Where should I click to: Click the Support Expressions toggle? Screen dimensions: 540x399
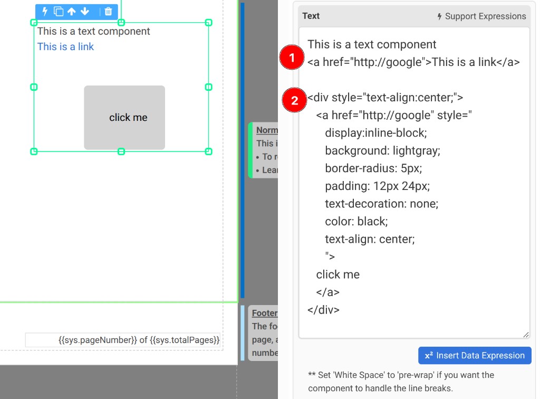(481, 16)
